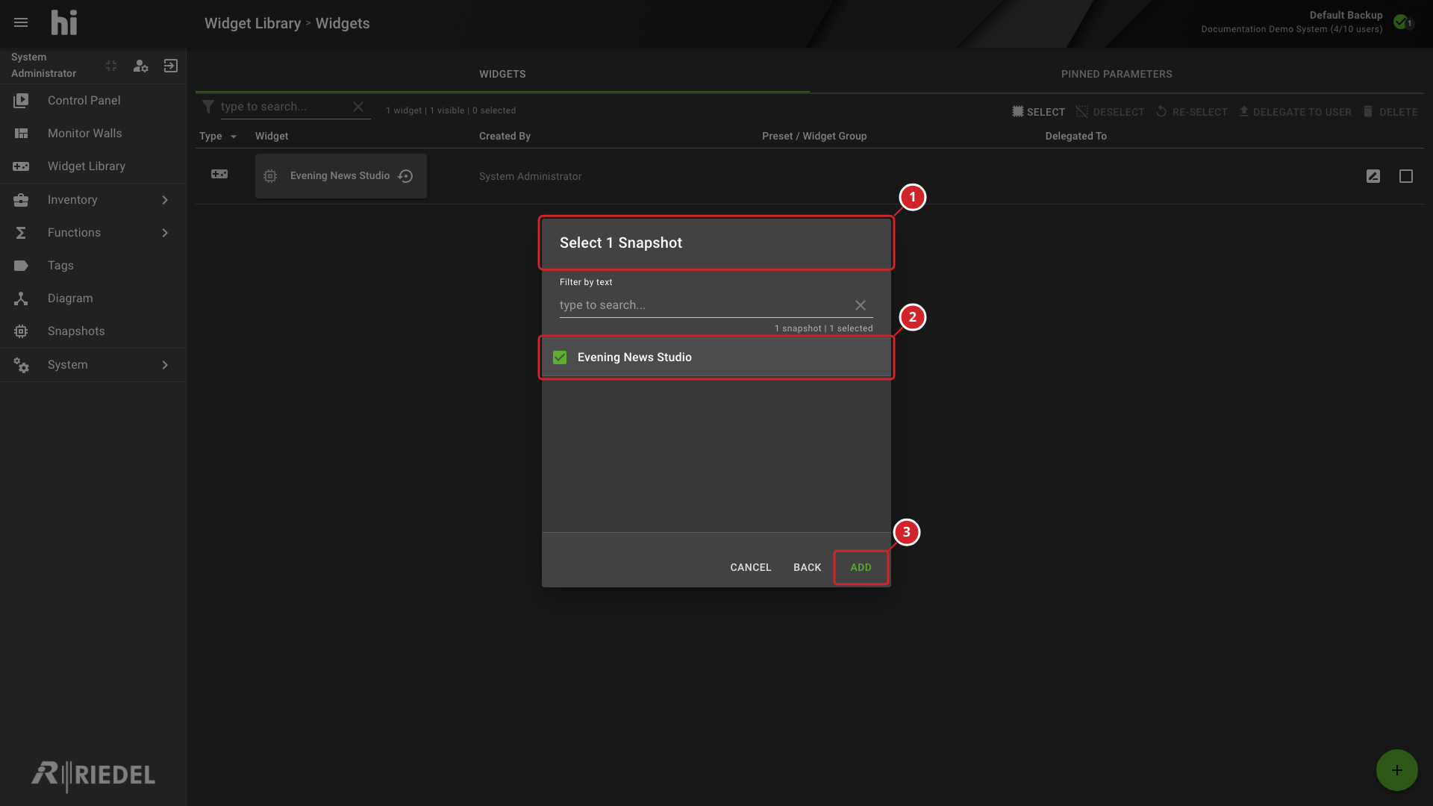
Task: Expand the Inventory menu
Action: (x=93, y=199)
